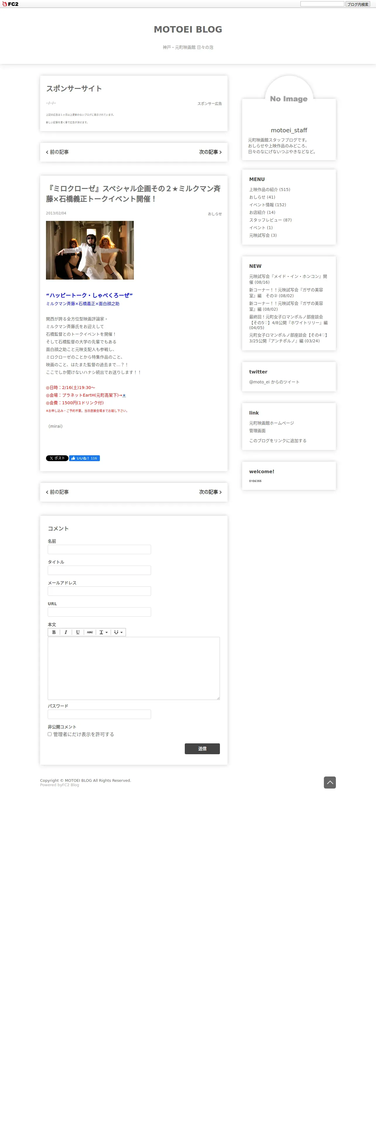Open アンチポルノ post (03/24)
376x1130 pixels.
pos(288,338)
